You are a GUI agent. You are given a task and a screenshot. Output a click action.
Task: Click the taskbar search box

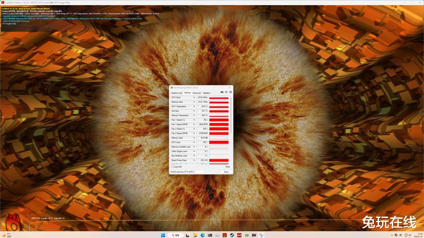pyautogui.click(x=176, y=235)
